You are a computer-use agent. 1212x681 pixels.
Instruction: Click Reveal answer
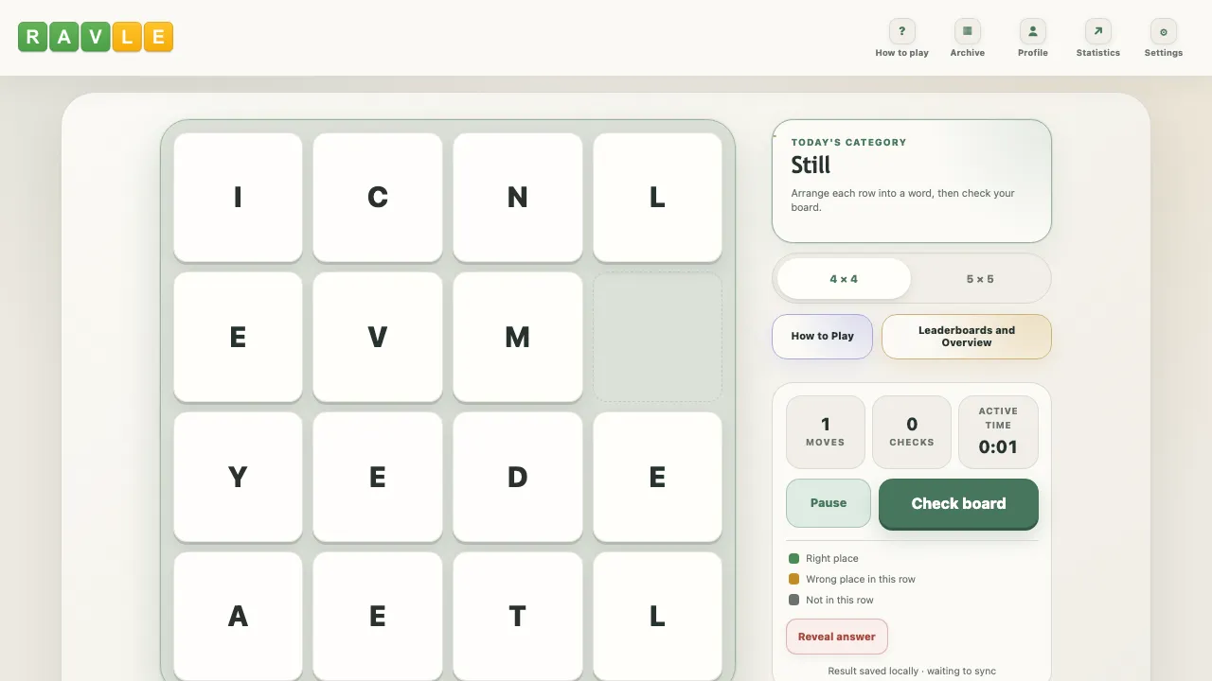837,637
